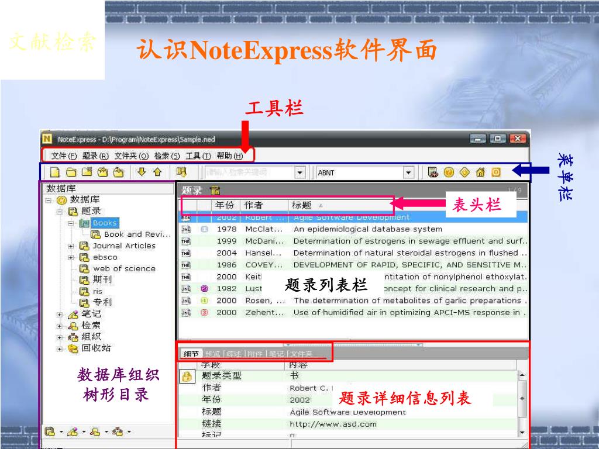Image resolution: width=599 pixels, height=449 pixels.
Task: Open the 文件夹(O) menu
Action: [132, 156]
